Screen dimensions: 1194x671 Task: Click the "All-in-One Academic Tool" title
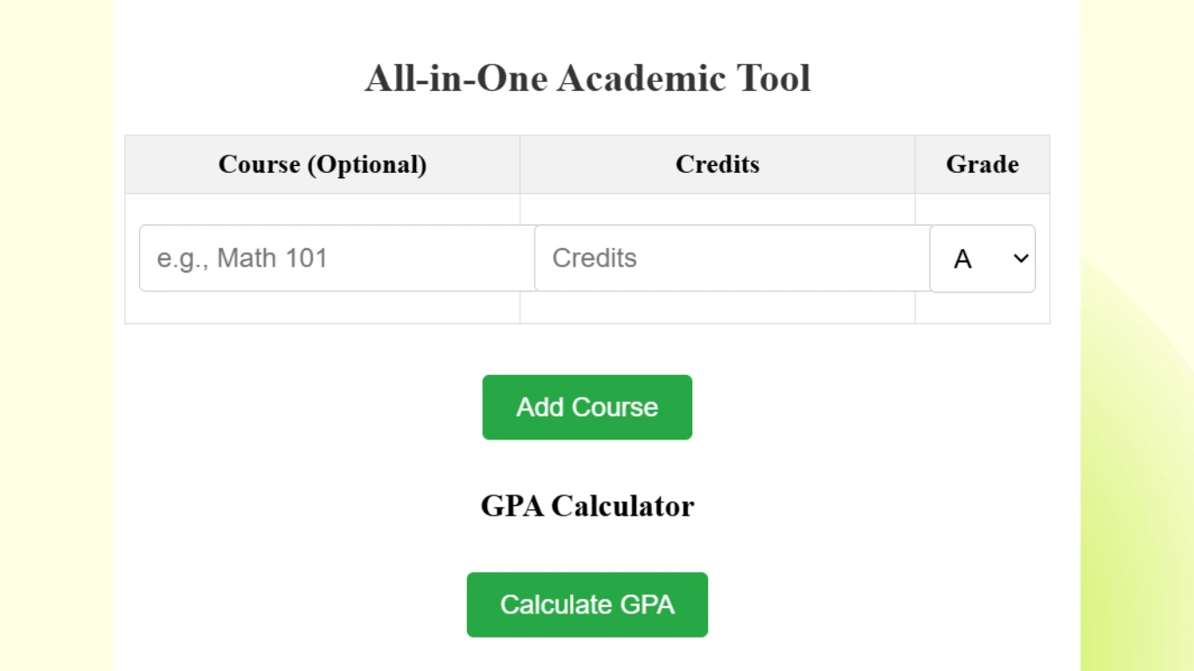(587, 78)
